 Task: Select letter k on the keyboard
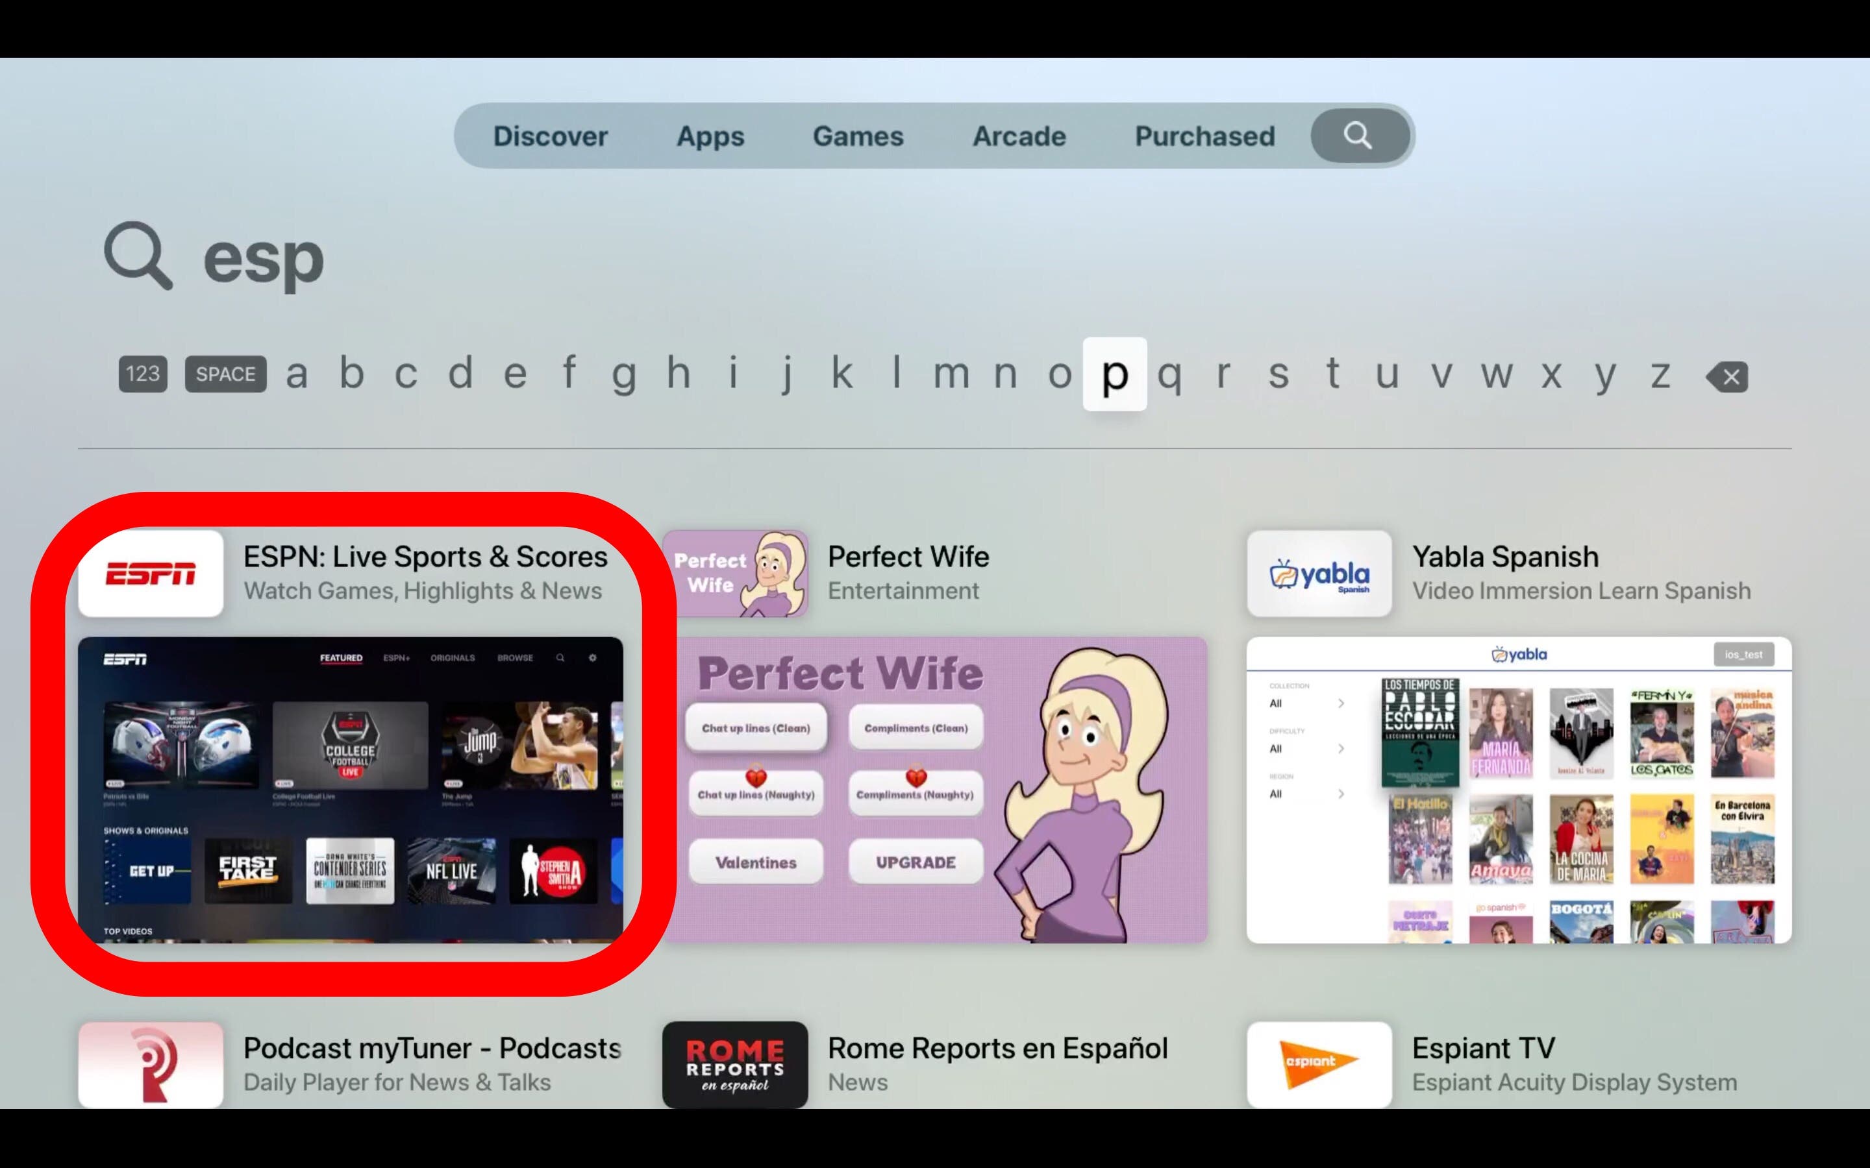[841, 372]
